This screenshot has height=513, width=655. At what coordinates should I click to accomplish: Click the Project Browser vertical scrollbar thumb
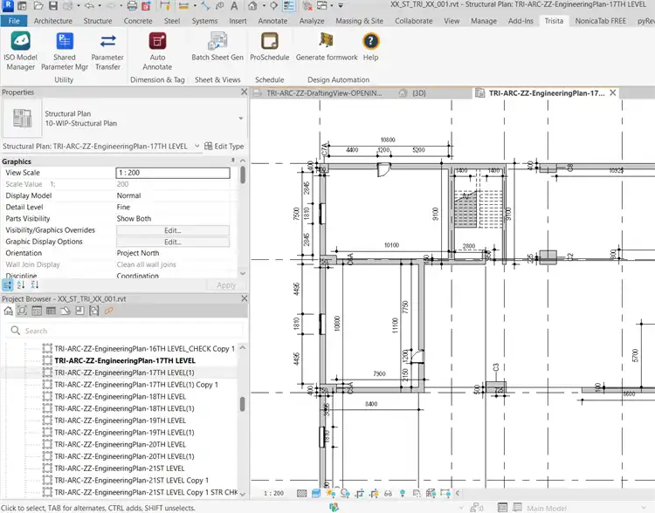[242, 404]
